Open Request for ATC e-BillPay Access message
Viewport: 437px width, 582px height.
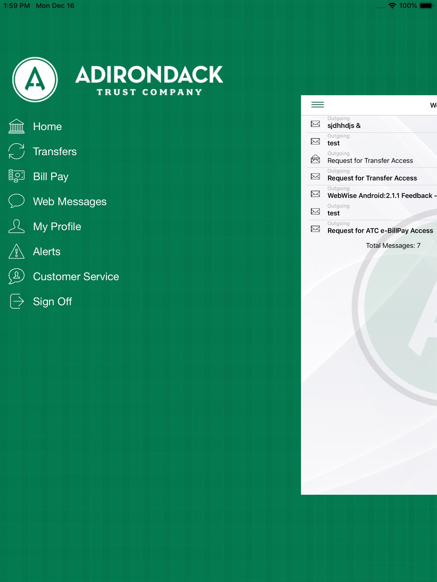(380, 230)
